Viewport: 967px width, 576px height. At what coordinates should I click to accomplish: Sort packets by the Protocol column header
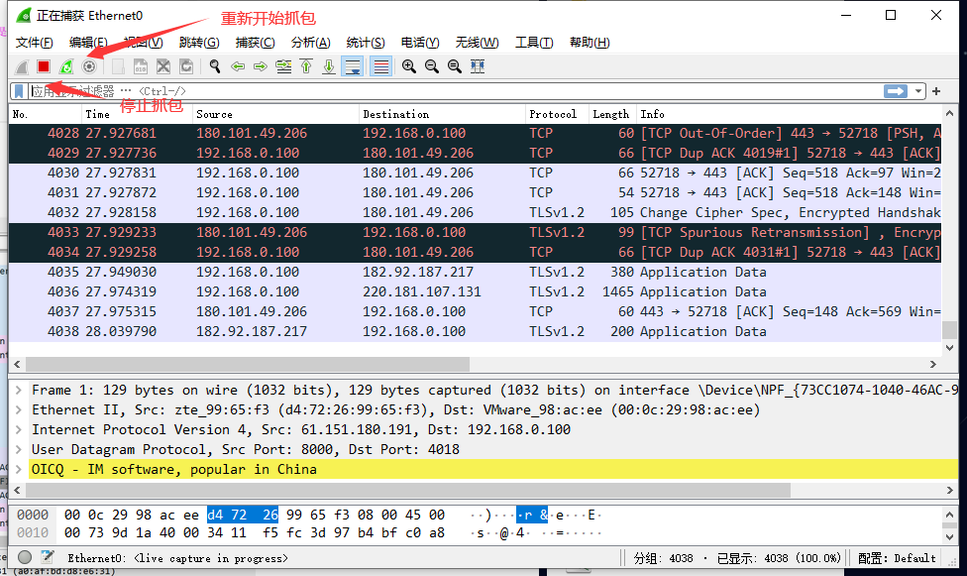(x=558, y=114)
